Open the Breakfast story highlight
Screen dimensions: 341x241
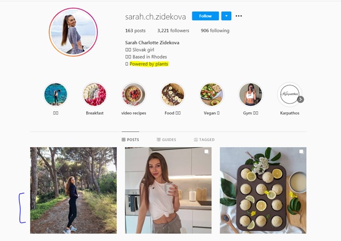click(95, 94)
